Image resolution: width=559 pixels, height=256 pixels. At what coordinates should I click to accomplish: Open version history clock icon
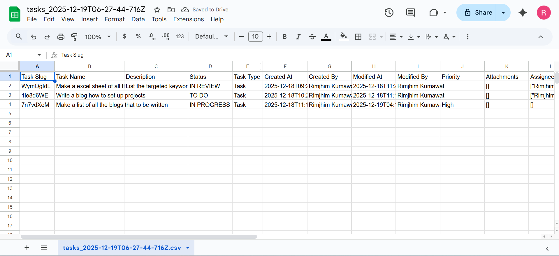[x=389, y=13]
